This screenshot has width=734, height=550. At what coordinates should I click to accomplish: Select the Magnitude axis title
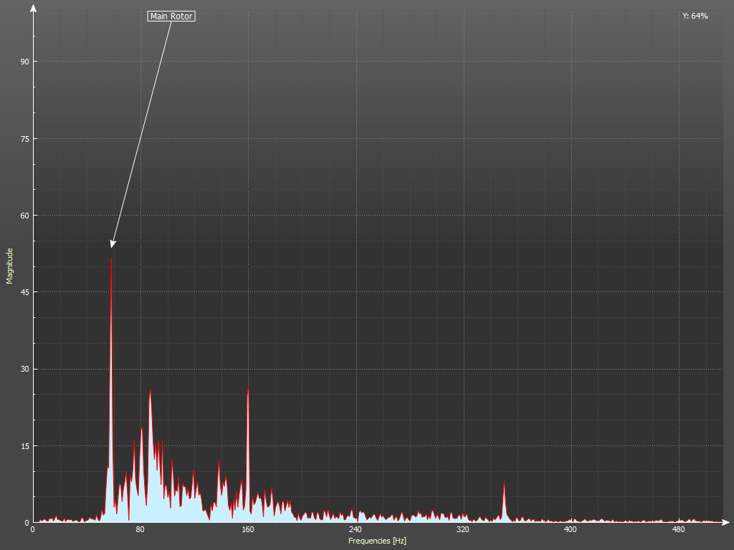point(10,266)
